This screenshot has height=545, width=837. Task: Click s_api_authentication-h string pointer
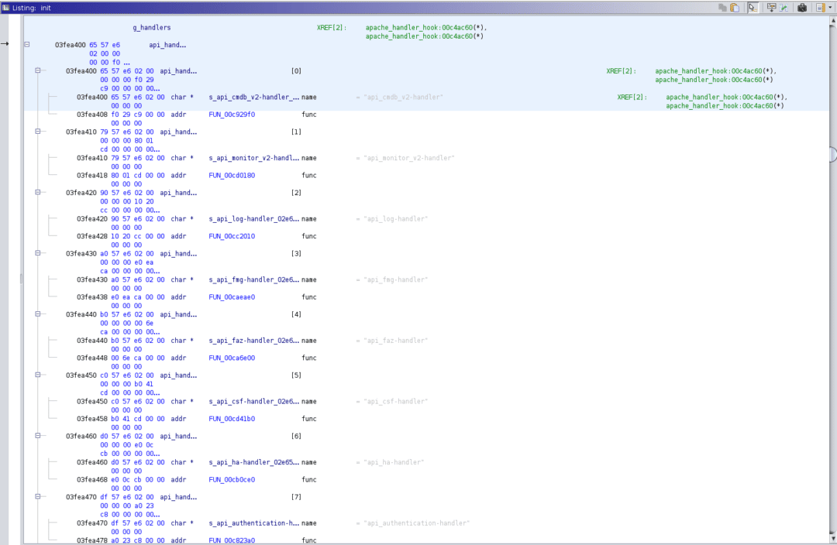pyautogui.click(x=253, y=523)
